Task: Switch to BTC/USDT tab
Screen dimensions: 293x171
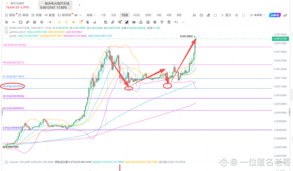Action: (17, 5)
